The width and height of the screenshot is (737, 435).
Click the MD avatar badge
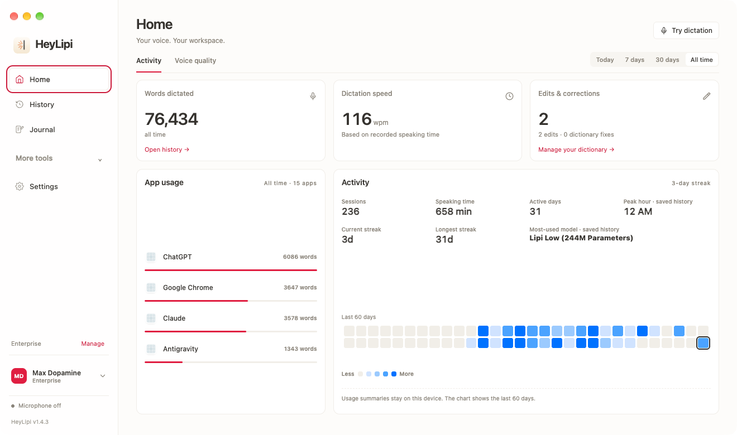pos(19,376)
